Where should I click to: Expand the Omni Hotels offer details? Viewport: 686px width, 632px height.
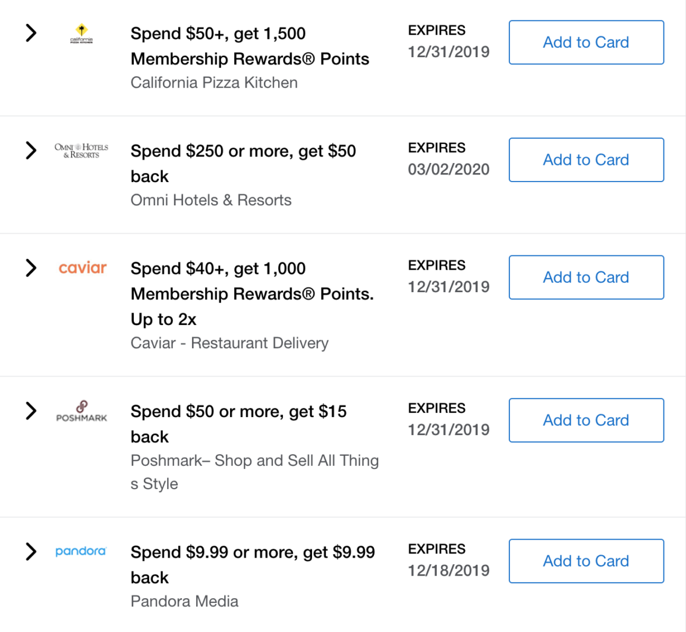pos(31,151)
